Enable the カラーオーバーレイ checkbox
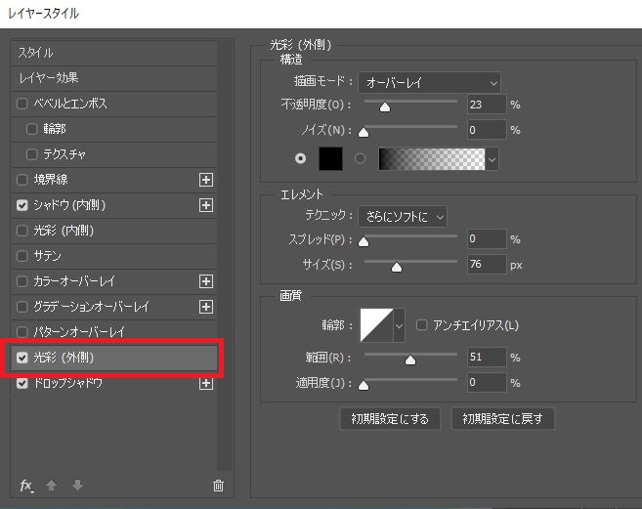The height and width of the screenshot is (509, 642). point(22,281)
